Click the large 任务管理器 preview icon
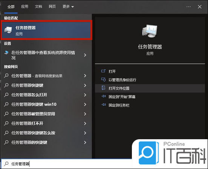 point(150,31)
